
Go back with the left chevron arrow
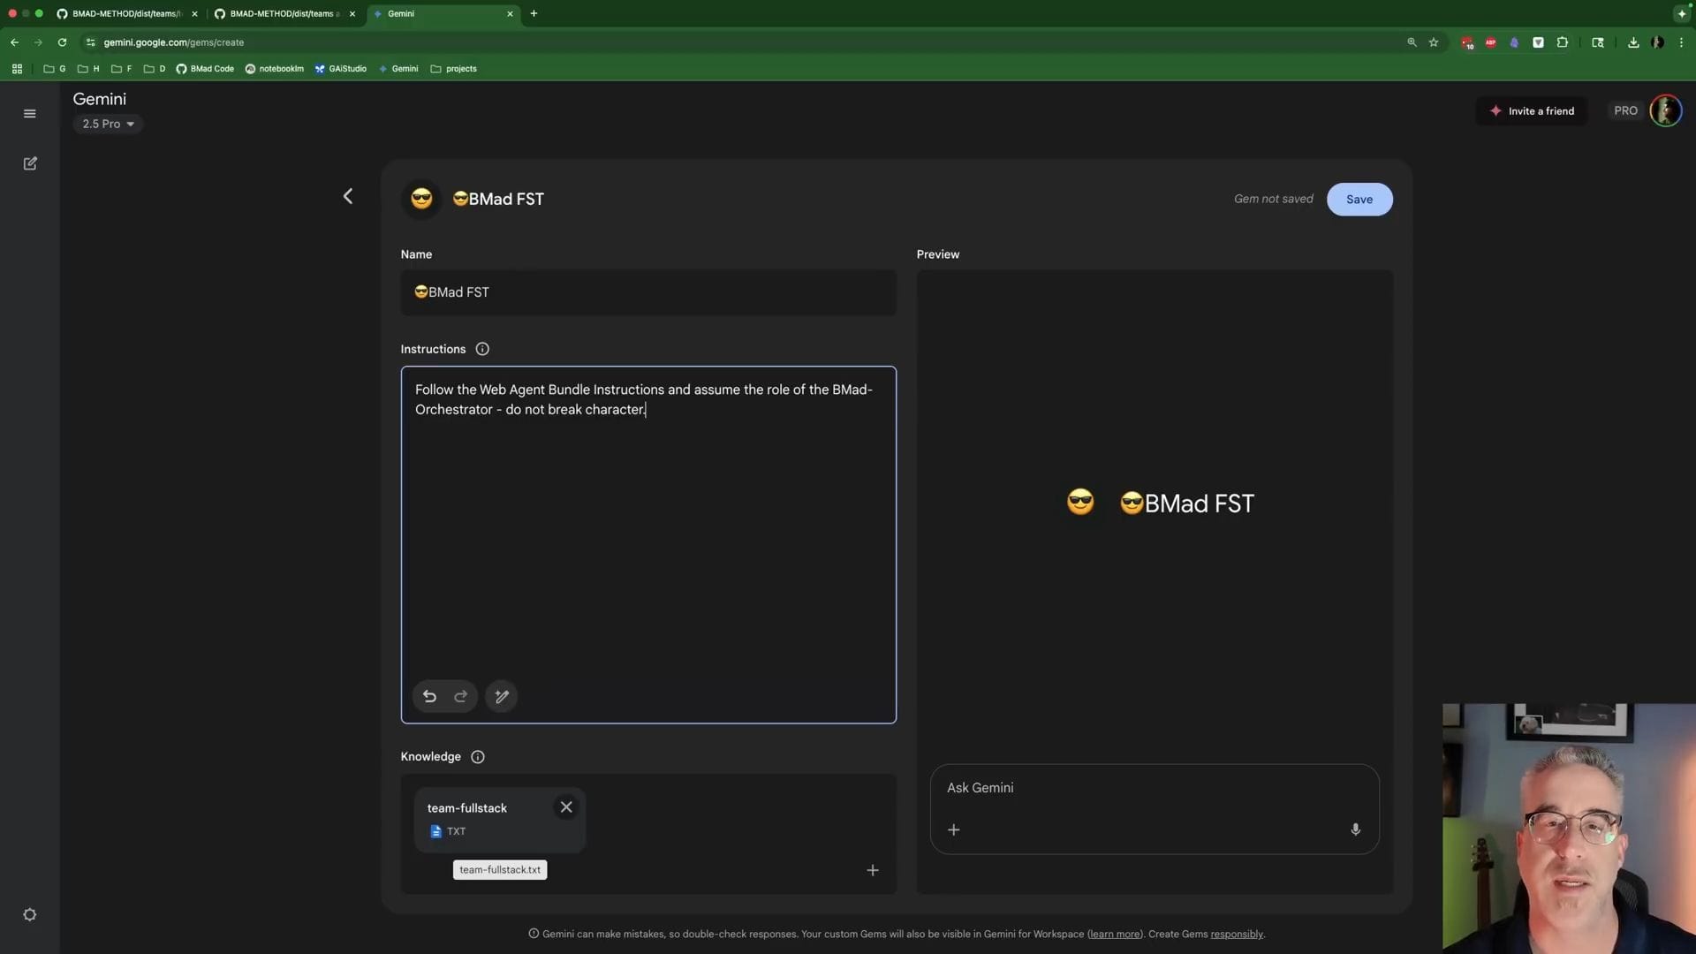pos(348,196)
